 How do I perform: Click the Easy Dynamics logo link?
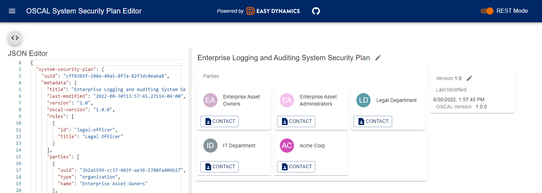(273, 11)
